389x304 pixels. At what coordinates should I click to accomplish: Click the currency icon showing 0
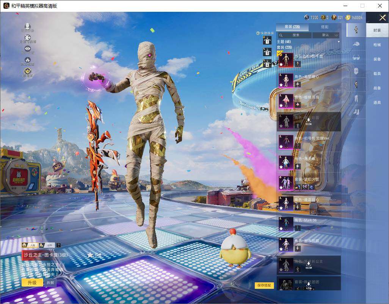(323, 17)
